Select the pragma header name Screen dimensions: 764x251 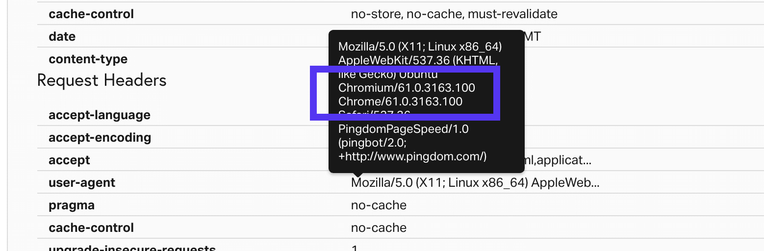click(x=72, y=205)
